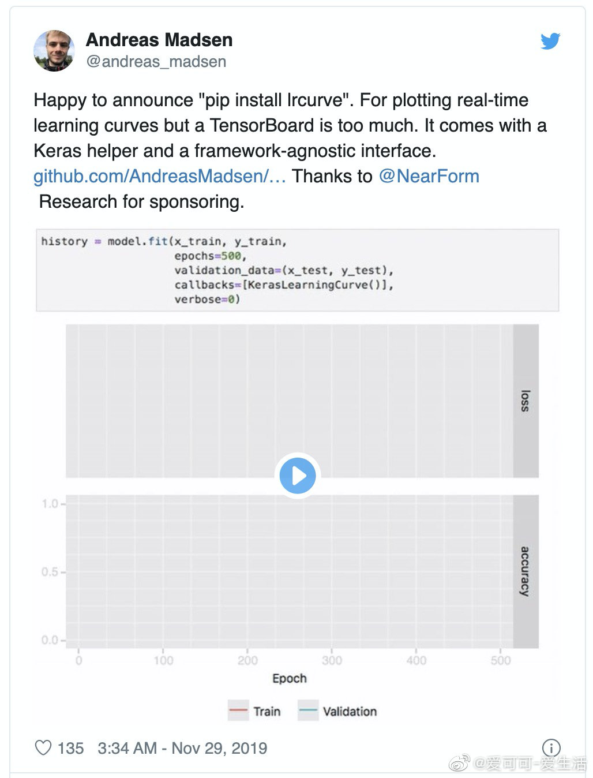Open Andreas Madsen's profile picture
The width and height of the screenshot is (593, 778).
click(54, 51)
